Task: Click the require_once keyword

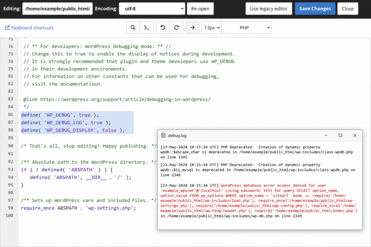Action: click(38, 208)
